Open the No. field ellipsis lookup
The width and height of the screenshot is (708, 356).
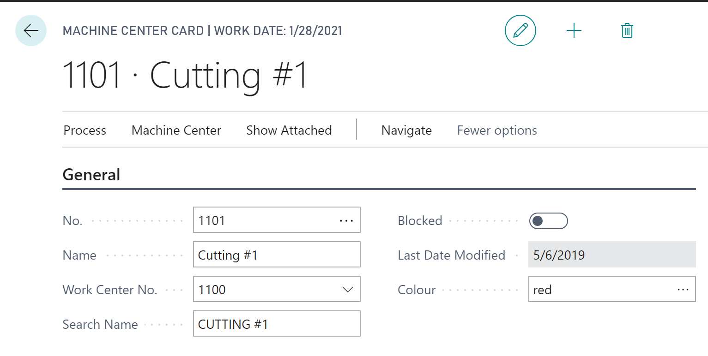[x=346, y=220]
